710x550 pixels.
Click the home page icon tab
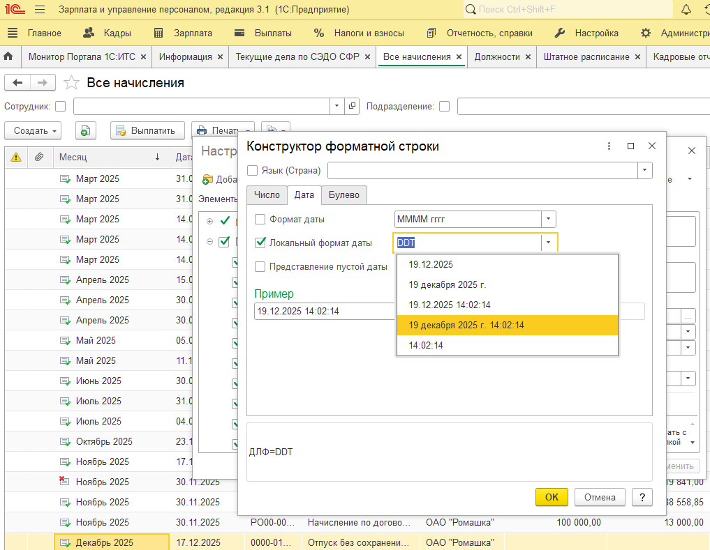[8, 56]
